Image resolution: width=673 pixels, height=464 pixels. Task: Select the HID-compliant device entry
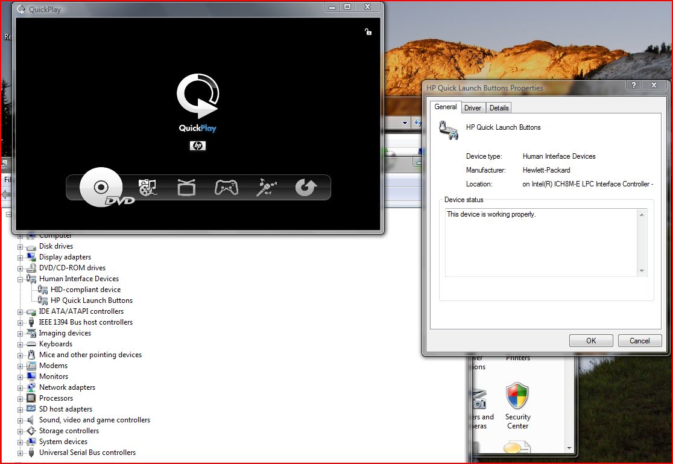86,290
